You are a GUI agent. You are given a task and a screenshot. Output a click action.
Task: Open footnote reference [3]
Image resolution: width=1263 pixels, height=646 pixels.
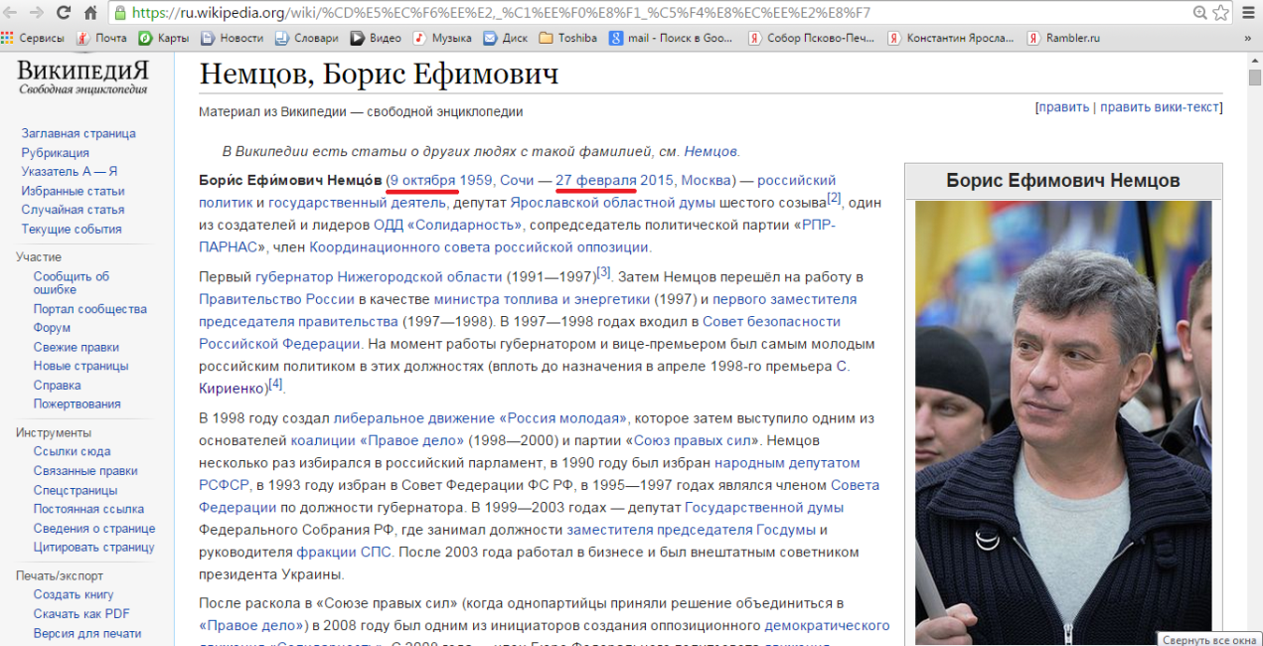pos(603,272)
